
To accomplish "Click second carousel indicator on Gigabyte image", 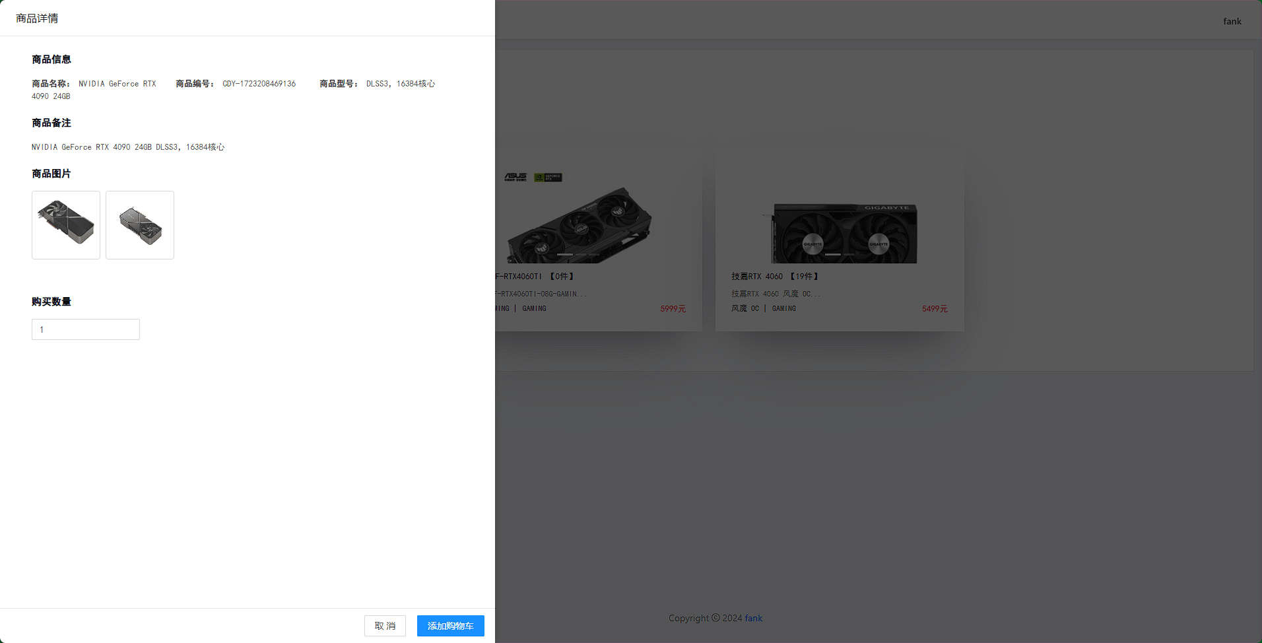I will click(x=849, y=254).
